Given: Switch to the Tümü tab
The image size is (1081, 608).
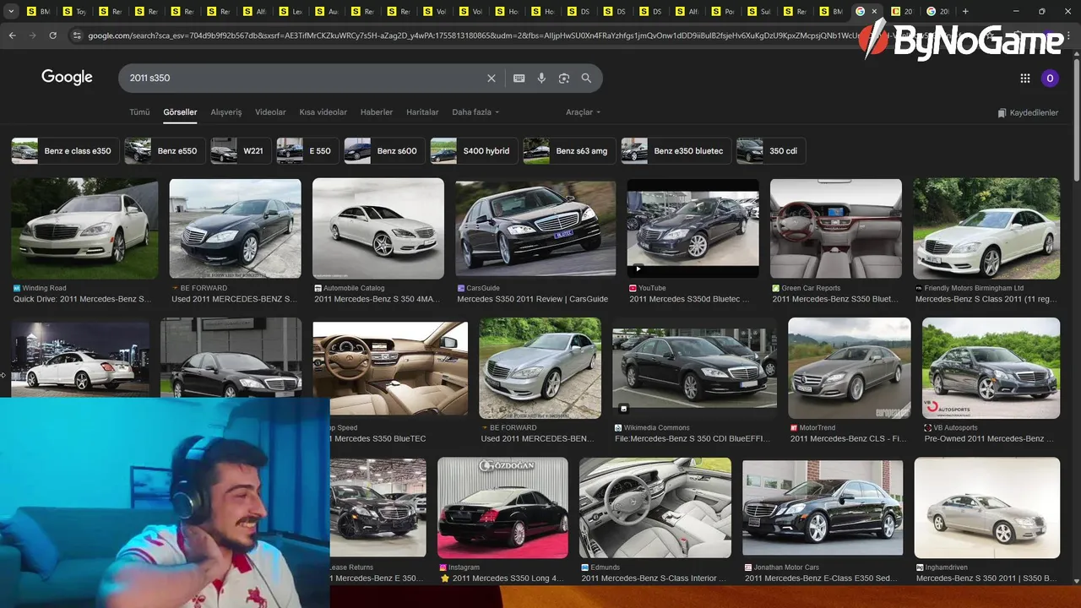Looking at the screenshot, I should (139, 112).
